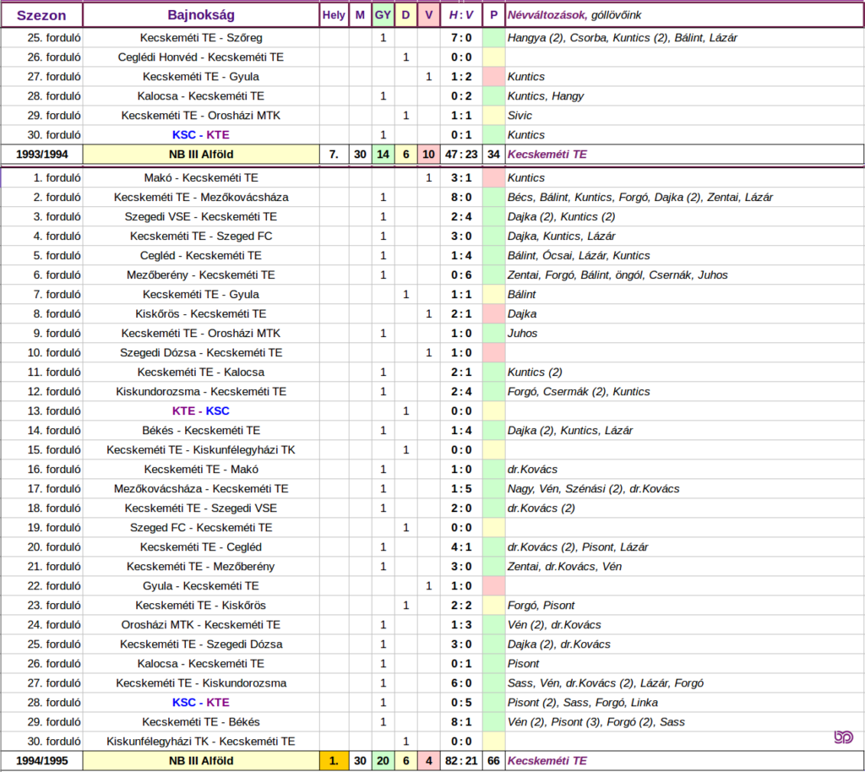Screen dimensions: 865x772
Task: Select Orosházi MTK - Kecskeméti TE cell
Action: [201, 625]
